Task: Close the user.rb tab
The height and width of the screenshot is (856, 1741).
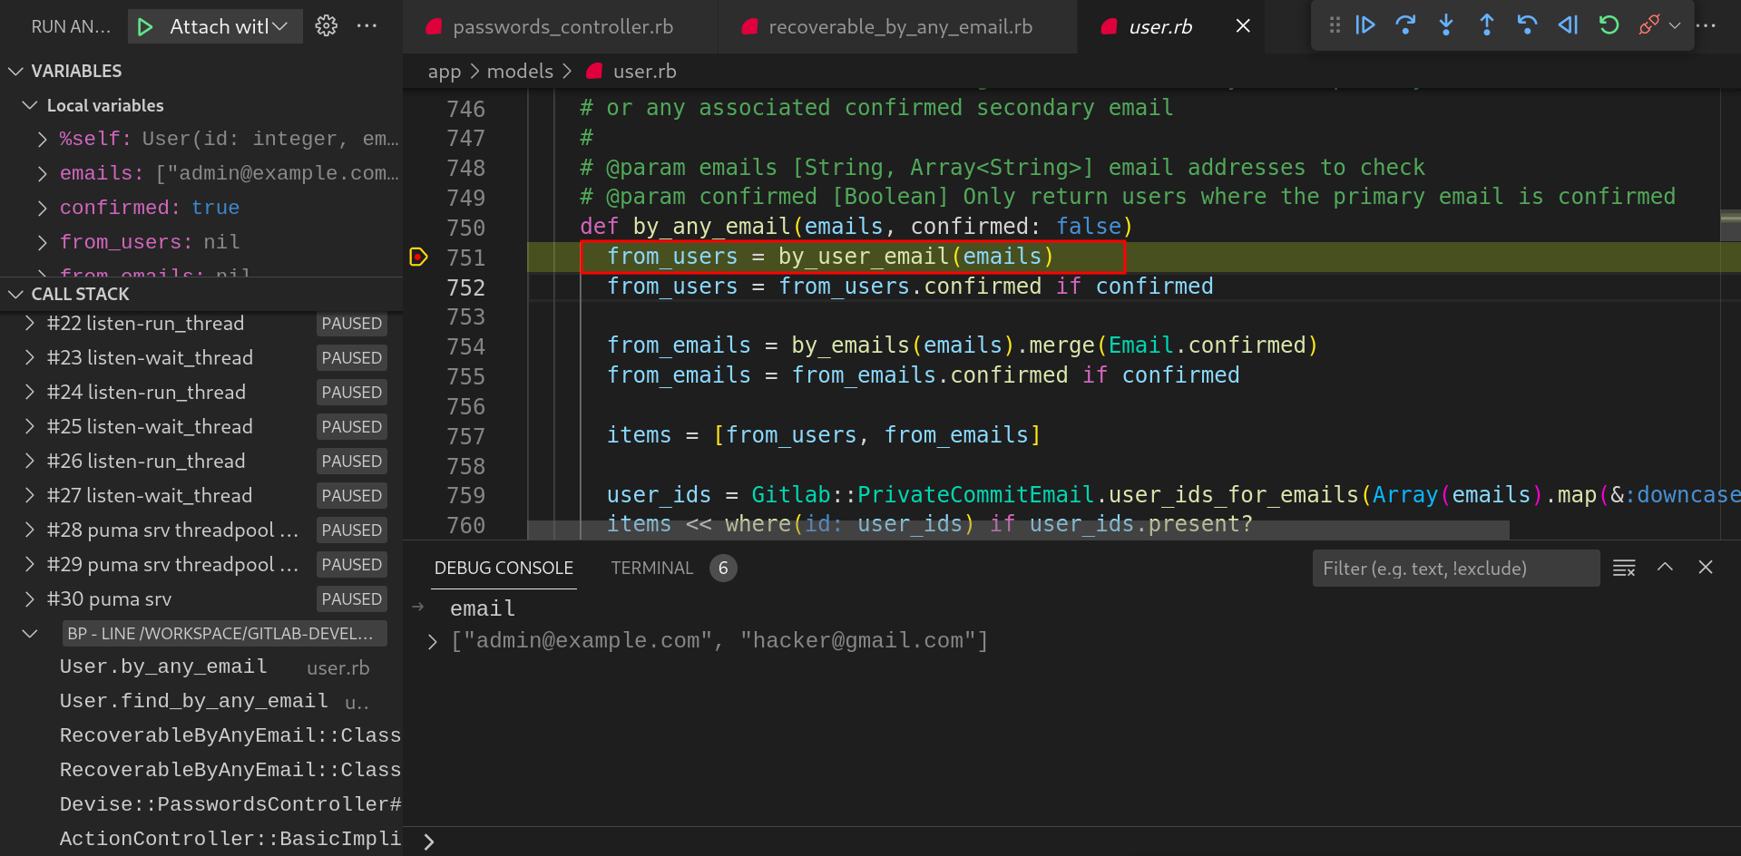Action: coord(1243,26)
